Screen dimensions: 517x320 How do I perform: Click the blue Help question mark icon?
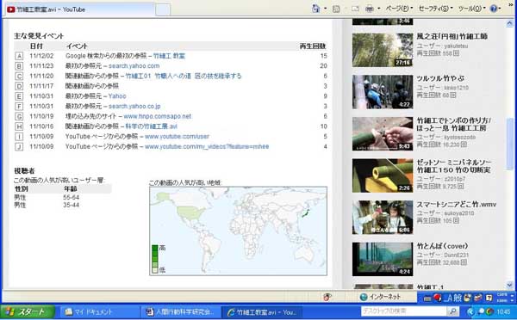[493, 9]
